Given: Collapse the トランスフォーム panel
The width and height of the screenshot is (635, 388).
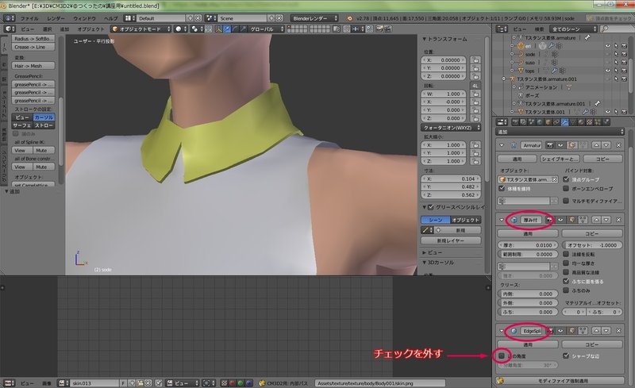Looking at the screenshot, I should click(424, 39).
